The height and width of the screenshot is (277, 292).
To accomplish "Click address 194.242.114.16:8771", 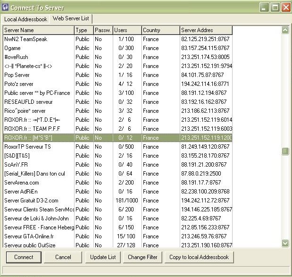I will (x=205, y=84).
